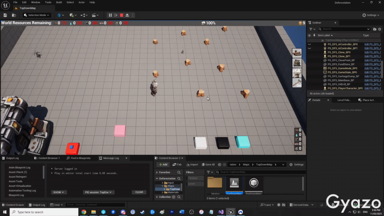This screenshot has width=384, height=216.
Task: Open the SHOW dropdown in Message Log
Action: (59, 192)
